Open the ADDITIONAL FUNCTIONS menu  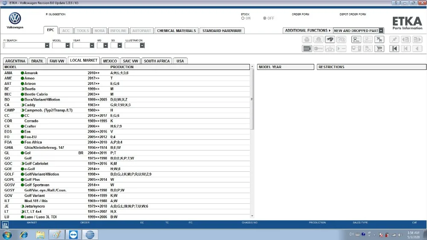click(x=308, y=30)
